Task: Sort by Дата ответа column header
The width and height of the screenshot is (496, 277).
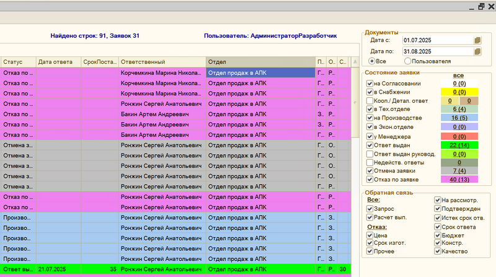Action: pos(59,62)
